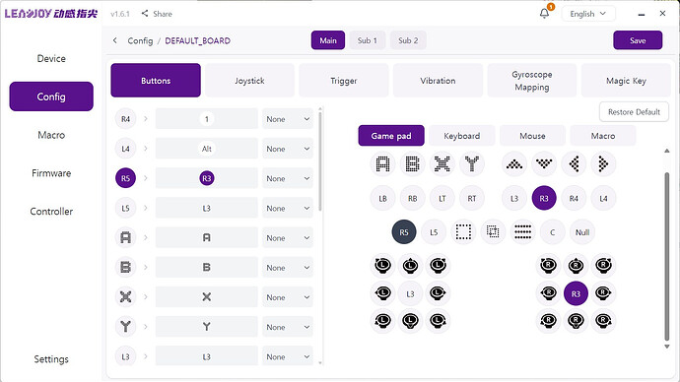Screen dimensions: 680x382
Task: Choose left stick right direction icon
Action: click(x=438, y=293)
